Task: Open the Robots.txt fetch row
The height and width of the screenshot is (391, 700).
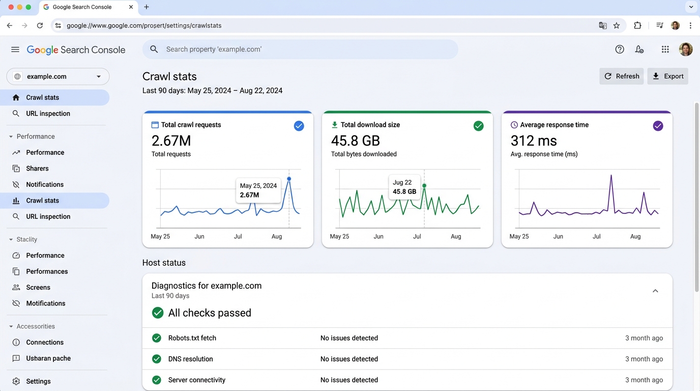Action: point(407,338)
